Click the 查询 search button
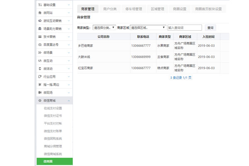This screenshot has width=249, height=166. point(210,28)
